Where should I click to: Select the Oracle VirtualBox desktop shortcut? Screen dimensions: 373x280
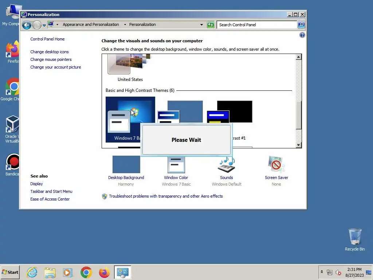coord(12,129)
